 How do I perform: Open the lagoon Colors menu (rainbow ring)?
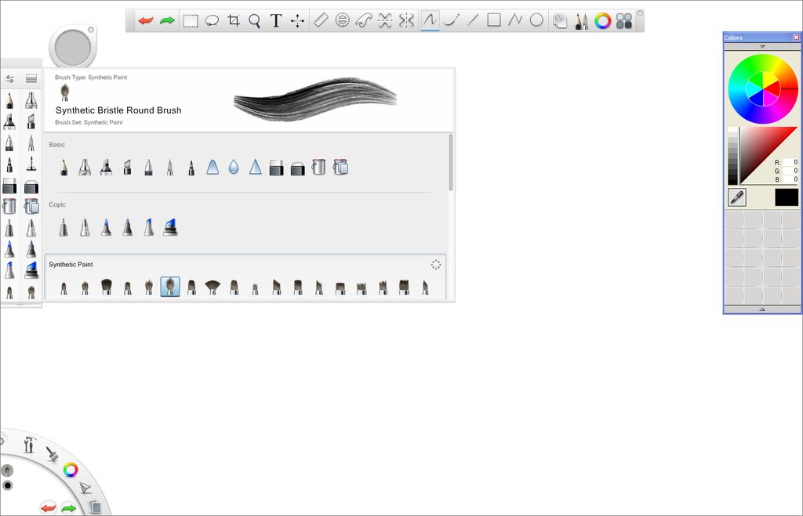click(x=71, y=470)
